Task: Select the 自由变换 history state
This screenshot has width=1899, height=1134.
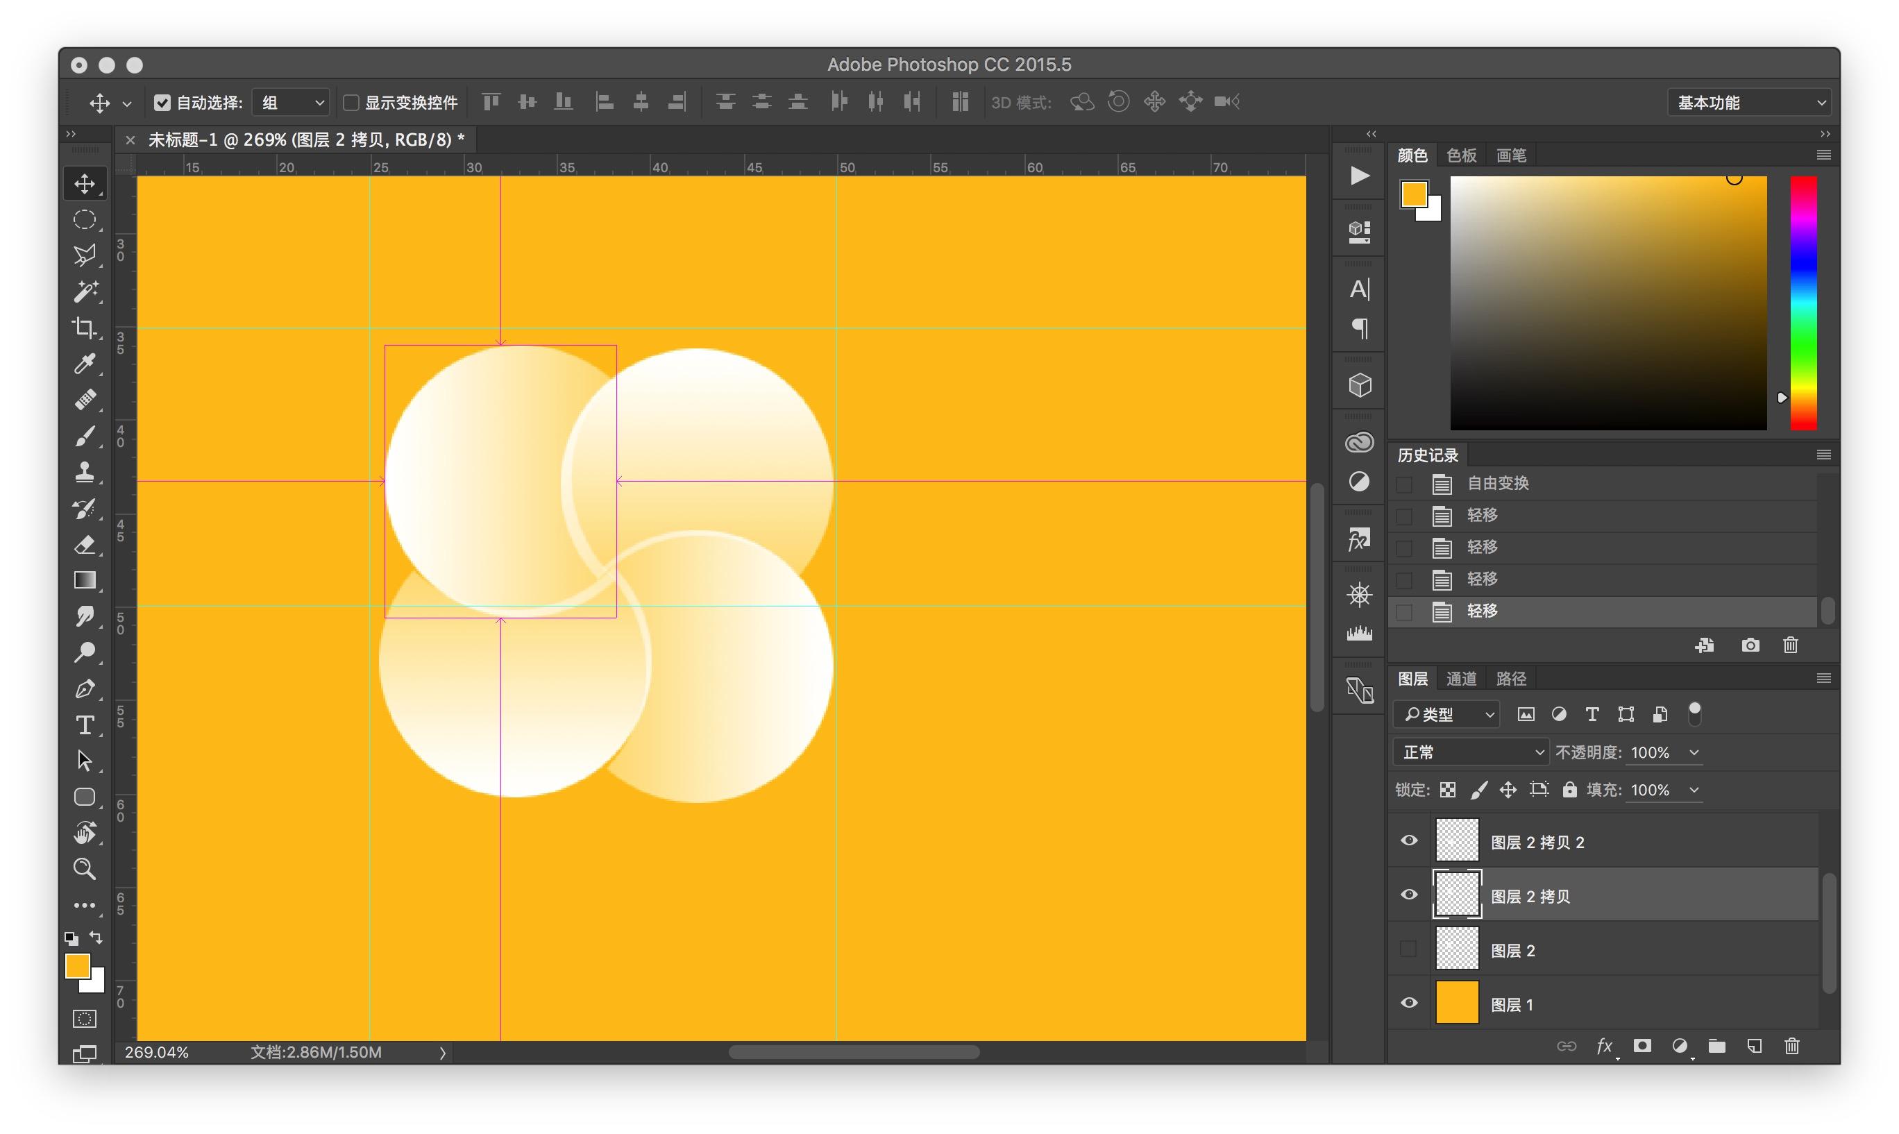Action: click(1498, 484)
